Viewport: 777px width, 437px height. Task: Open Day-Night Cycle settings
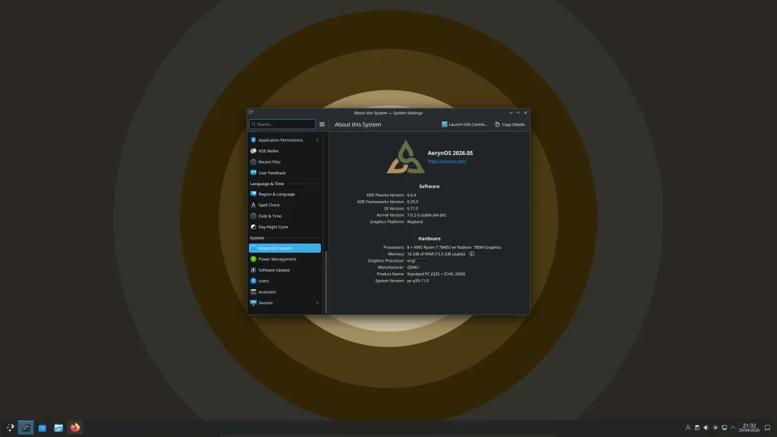point(285,226)
